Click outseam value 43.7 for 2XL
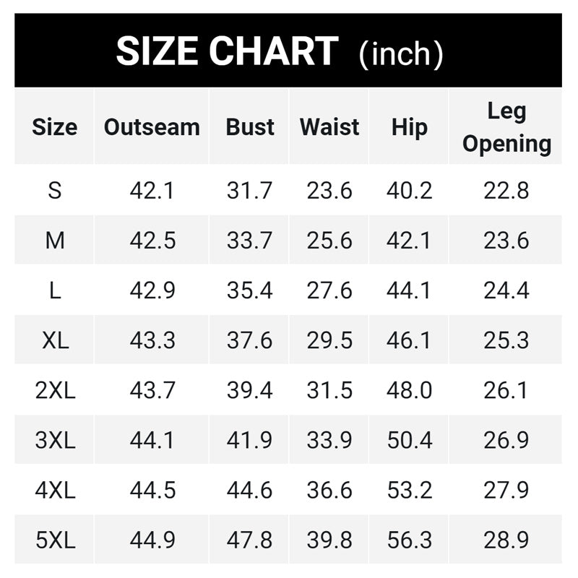 (x=152, y=390)
